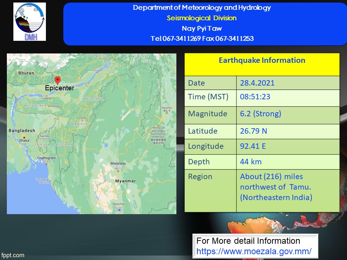The height and width of the screenshot is (260, 347).
Task: Click the "Time (MST)" label cell
Action: (211, 98)
